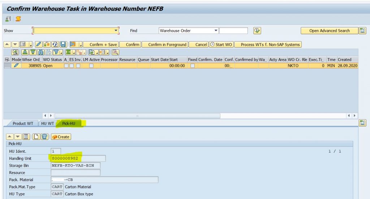Screen dimensions: 370x199
Task: Open the Total sigma icon dropdown
Action: click(x=74, y=53)
